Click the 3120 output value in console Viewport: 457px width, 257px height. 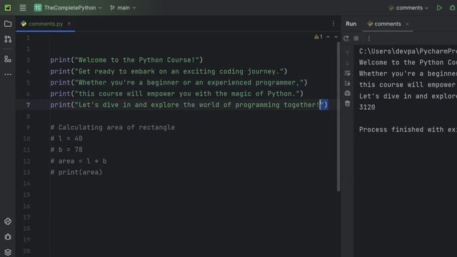(x=367, y=107)
